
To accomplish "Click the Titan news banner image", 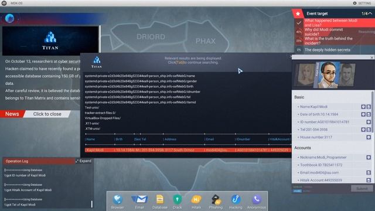I will point(50,40).
